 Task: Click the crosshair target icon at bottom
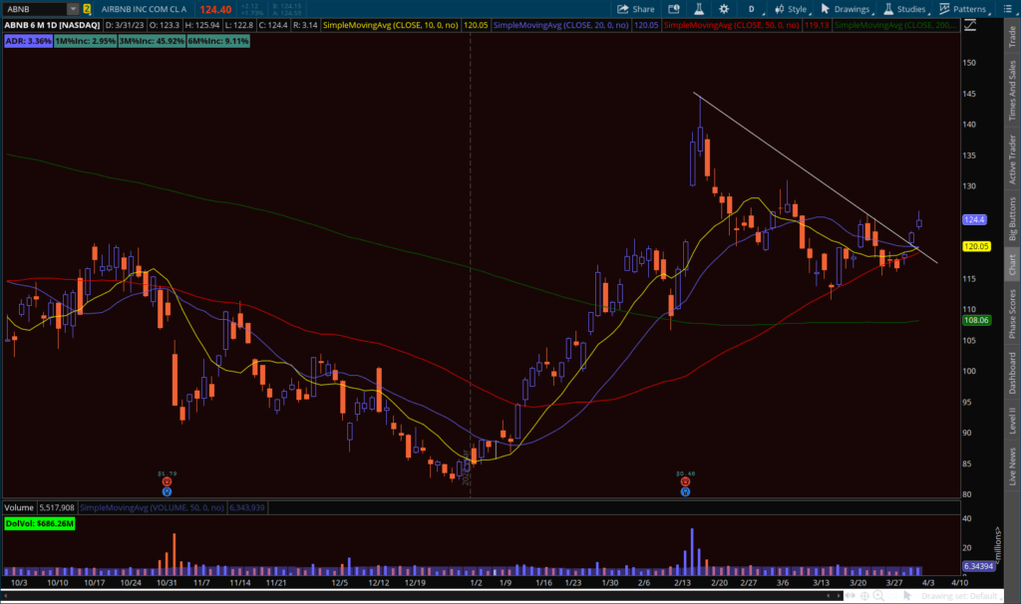point(864,596)
